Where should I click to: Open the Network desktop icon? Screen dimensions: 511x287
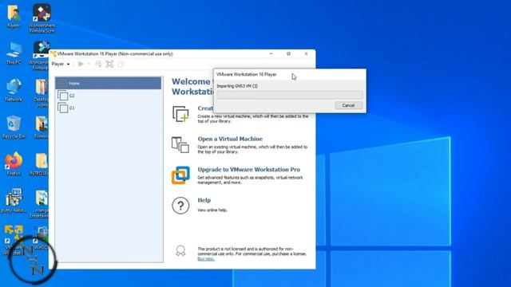click(14, 90)
